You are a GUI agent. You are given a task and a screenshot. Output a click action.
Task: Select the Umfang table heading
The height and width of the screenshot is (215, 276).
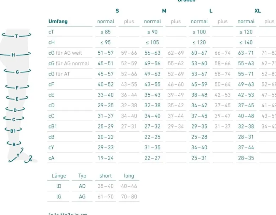58,22
